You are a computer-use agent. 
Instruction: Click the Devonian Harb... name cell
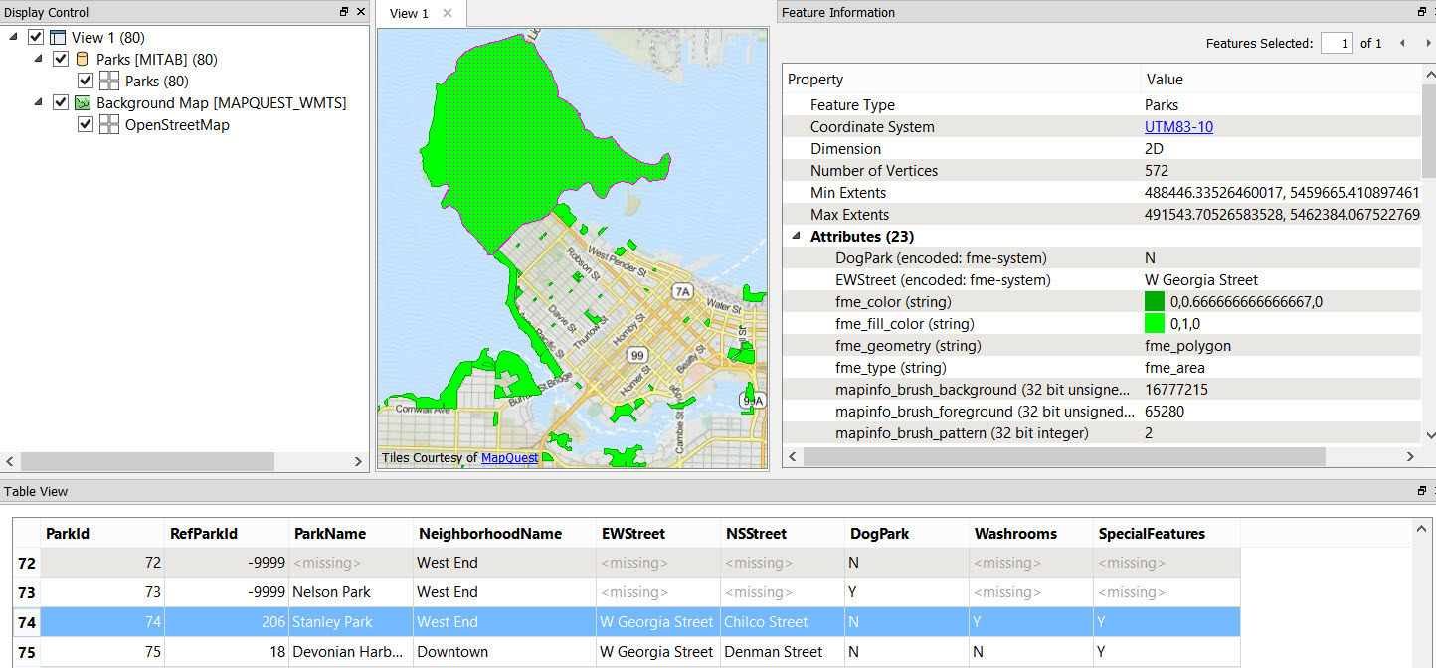pyautogui.click(x=351, y=652)
